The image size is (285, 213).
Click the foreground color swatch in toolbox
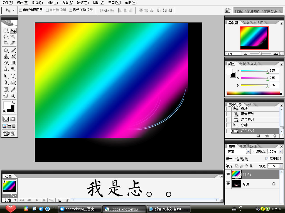(7, 105)
